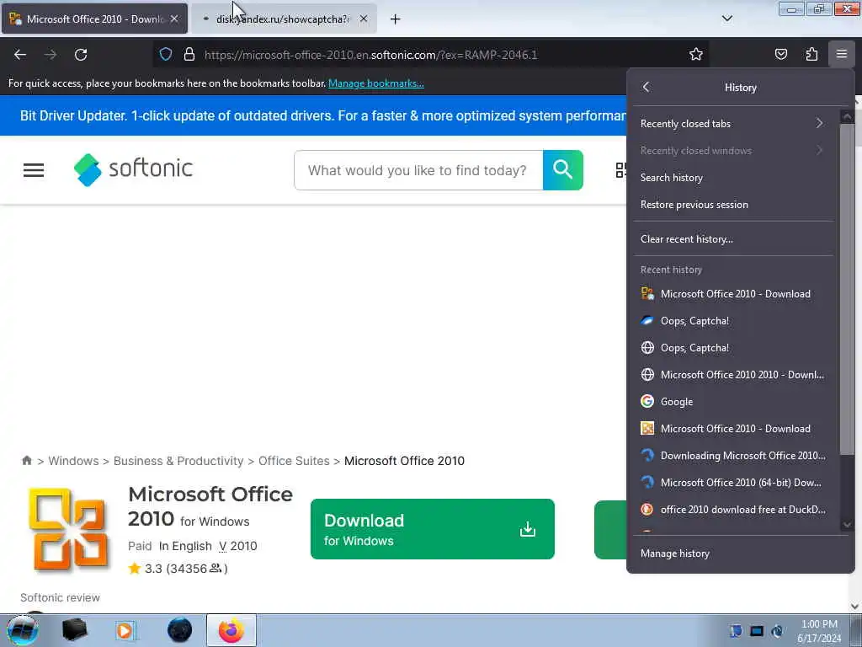Open Softonic hamburger menu
Viewport: 862px width, 647px height.
click(x=34, y=170)
